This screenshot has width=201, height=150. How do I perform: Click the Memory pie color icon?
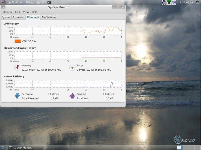[x=18, y=67]
